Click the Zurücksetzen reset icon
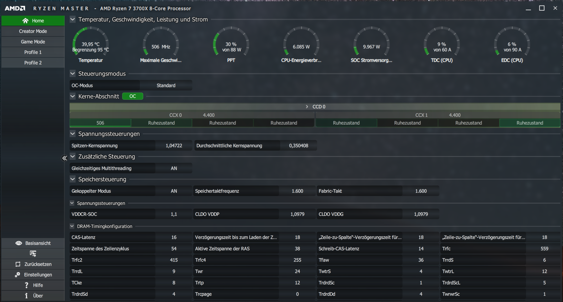Screen dimensions: 563x302 (x=17, y=264)
